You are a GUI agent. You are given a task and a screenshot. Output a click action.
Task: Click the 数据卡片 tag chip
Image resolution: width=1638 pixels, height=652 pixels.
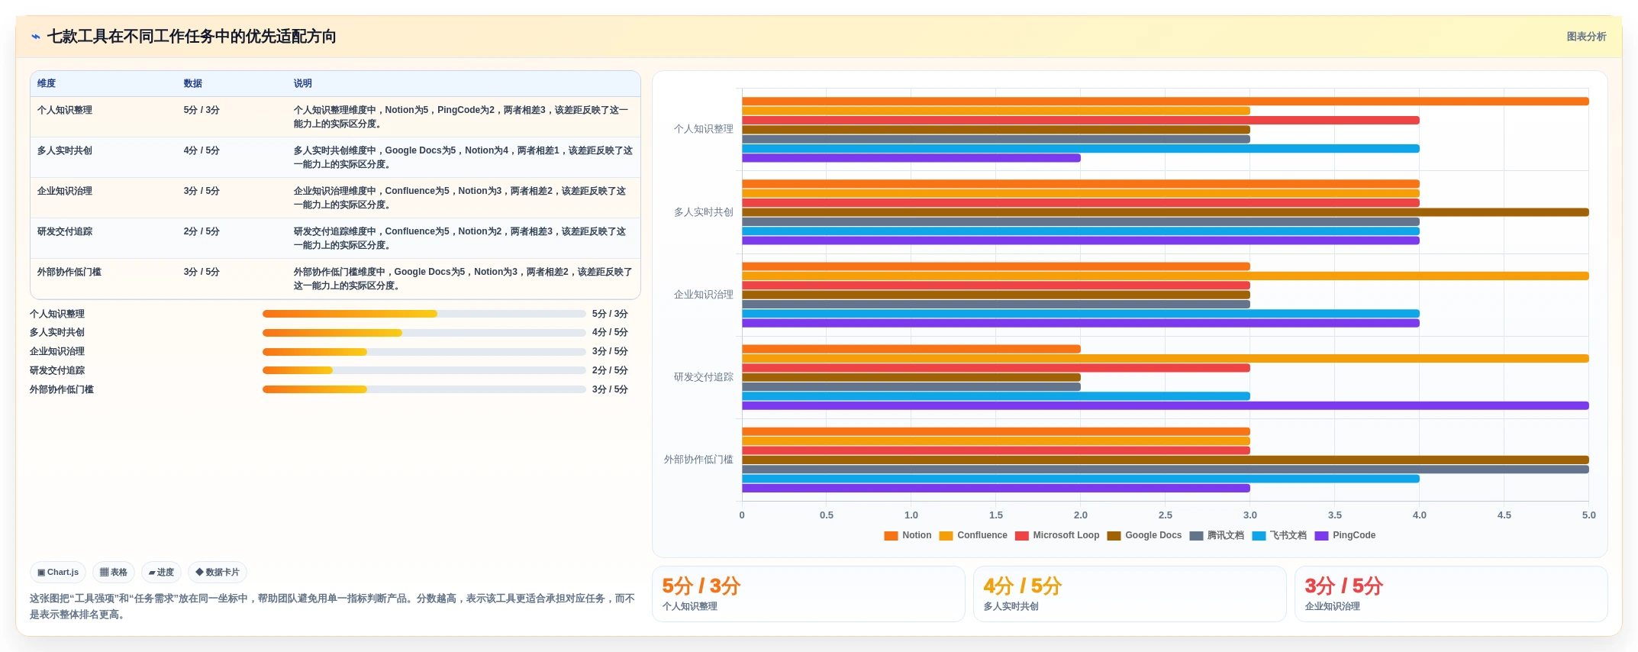(218, 573)
